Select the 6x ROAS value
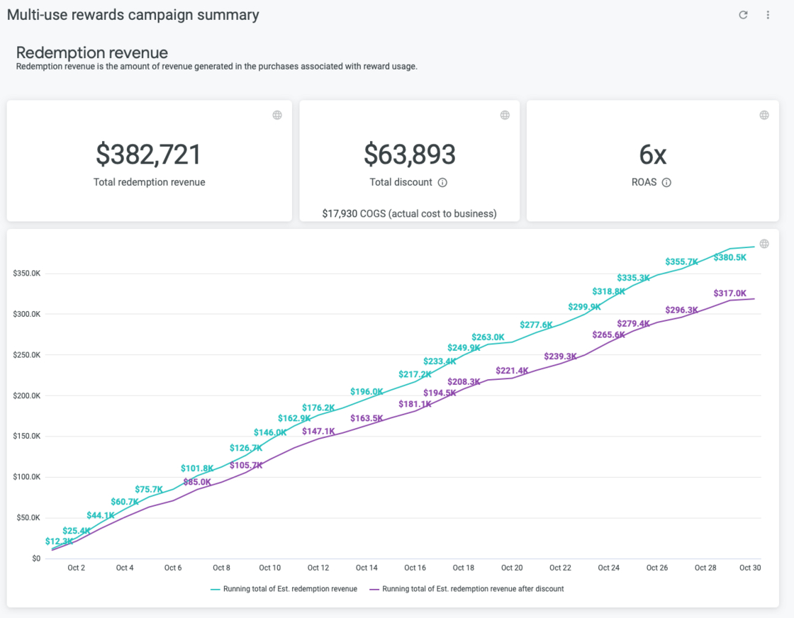 pos(653,154)
